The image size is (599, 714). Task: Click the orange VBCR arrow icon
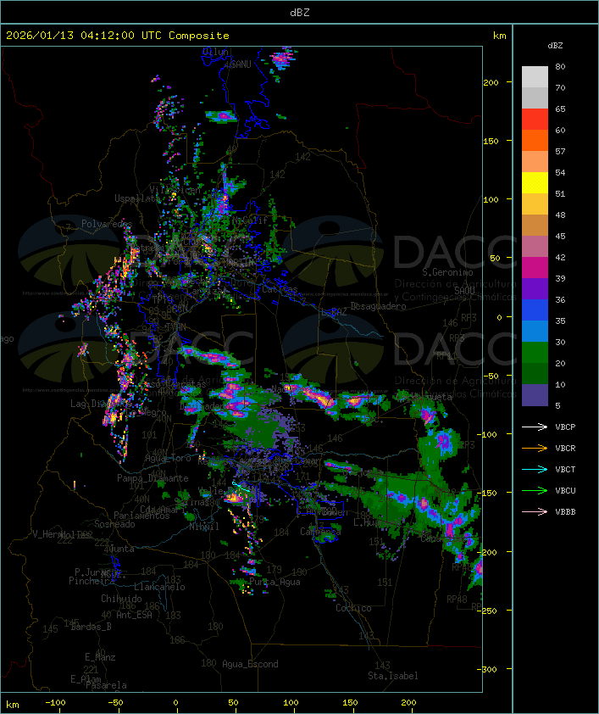click(535, 448)
